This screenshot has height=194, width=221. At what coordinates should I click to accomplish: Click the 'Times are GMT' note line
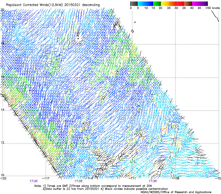(x=93, y=186)
